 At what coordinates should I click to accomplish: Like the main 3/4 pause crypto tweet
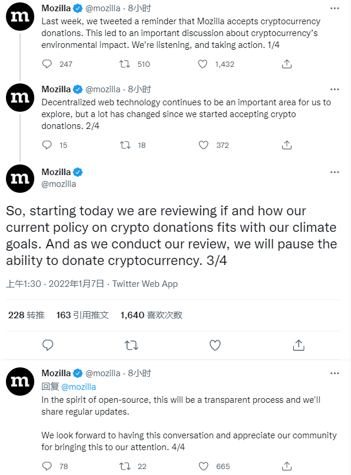215,345
